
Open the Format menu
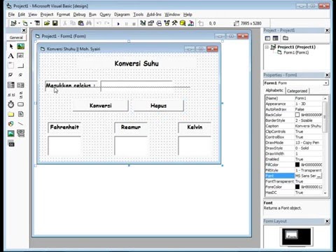click(63, 15)
